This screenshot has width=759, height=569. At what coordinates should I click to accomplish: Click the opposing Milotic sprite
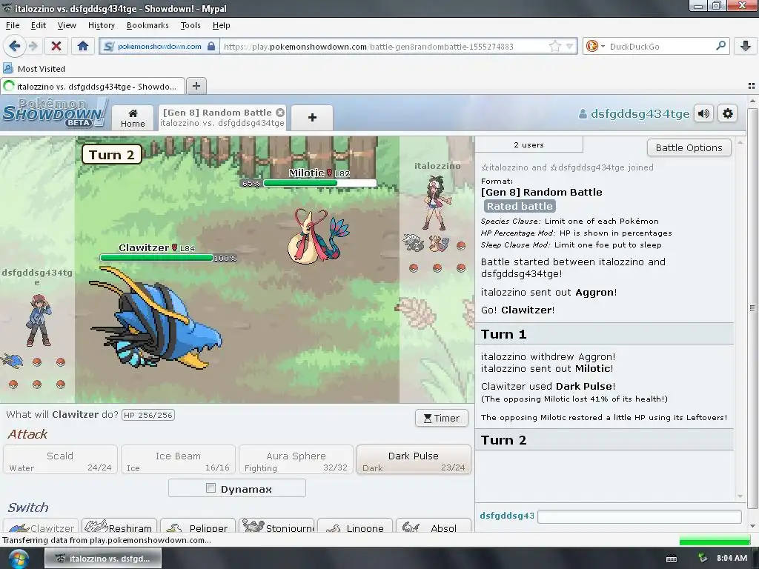[317, 236]
